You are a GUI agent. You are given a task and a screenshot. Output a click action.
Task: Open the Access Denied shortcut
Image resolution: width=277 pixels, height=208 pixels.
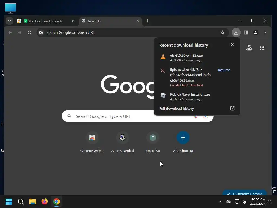(x=123, y=142)
